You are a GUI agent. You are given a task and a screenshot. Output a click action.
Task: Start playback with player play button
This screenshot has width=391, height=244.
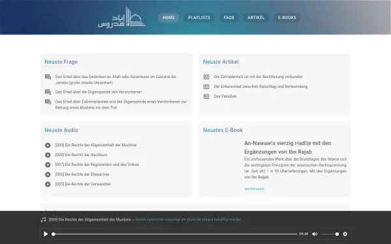46,234
